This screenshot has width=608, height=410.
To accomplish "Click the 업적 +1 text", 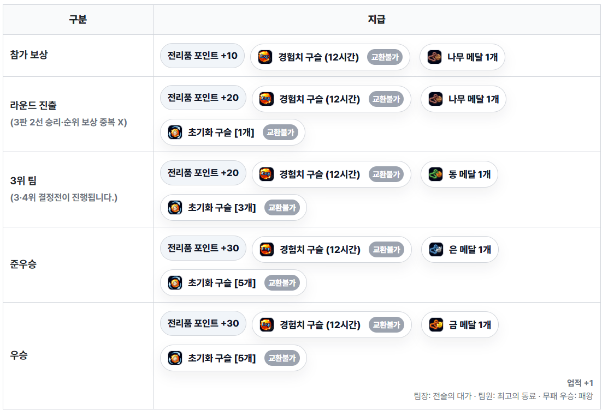I will (x=580, y=383).
